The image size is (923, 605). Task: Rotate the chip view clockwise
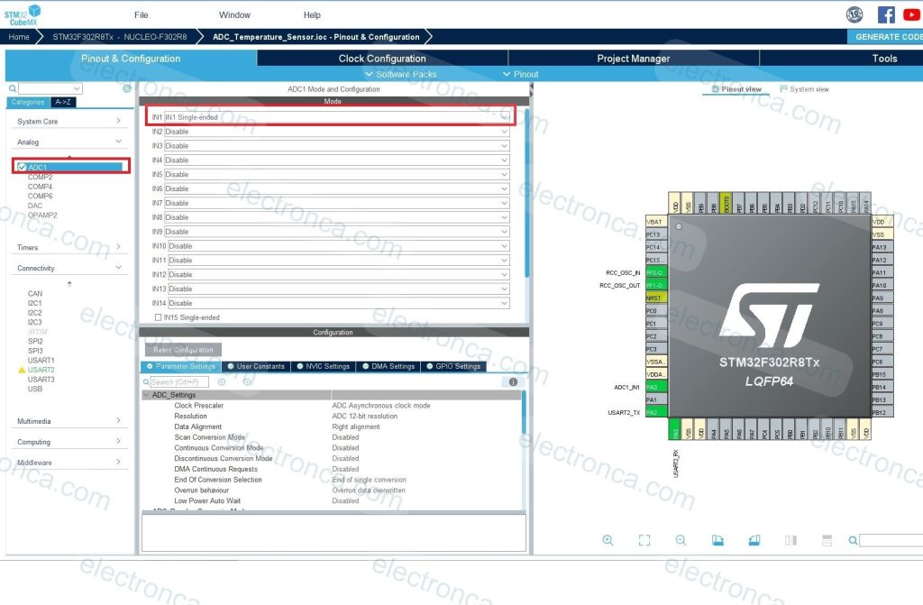(718, 540)
